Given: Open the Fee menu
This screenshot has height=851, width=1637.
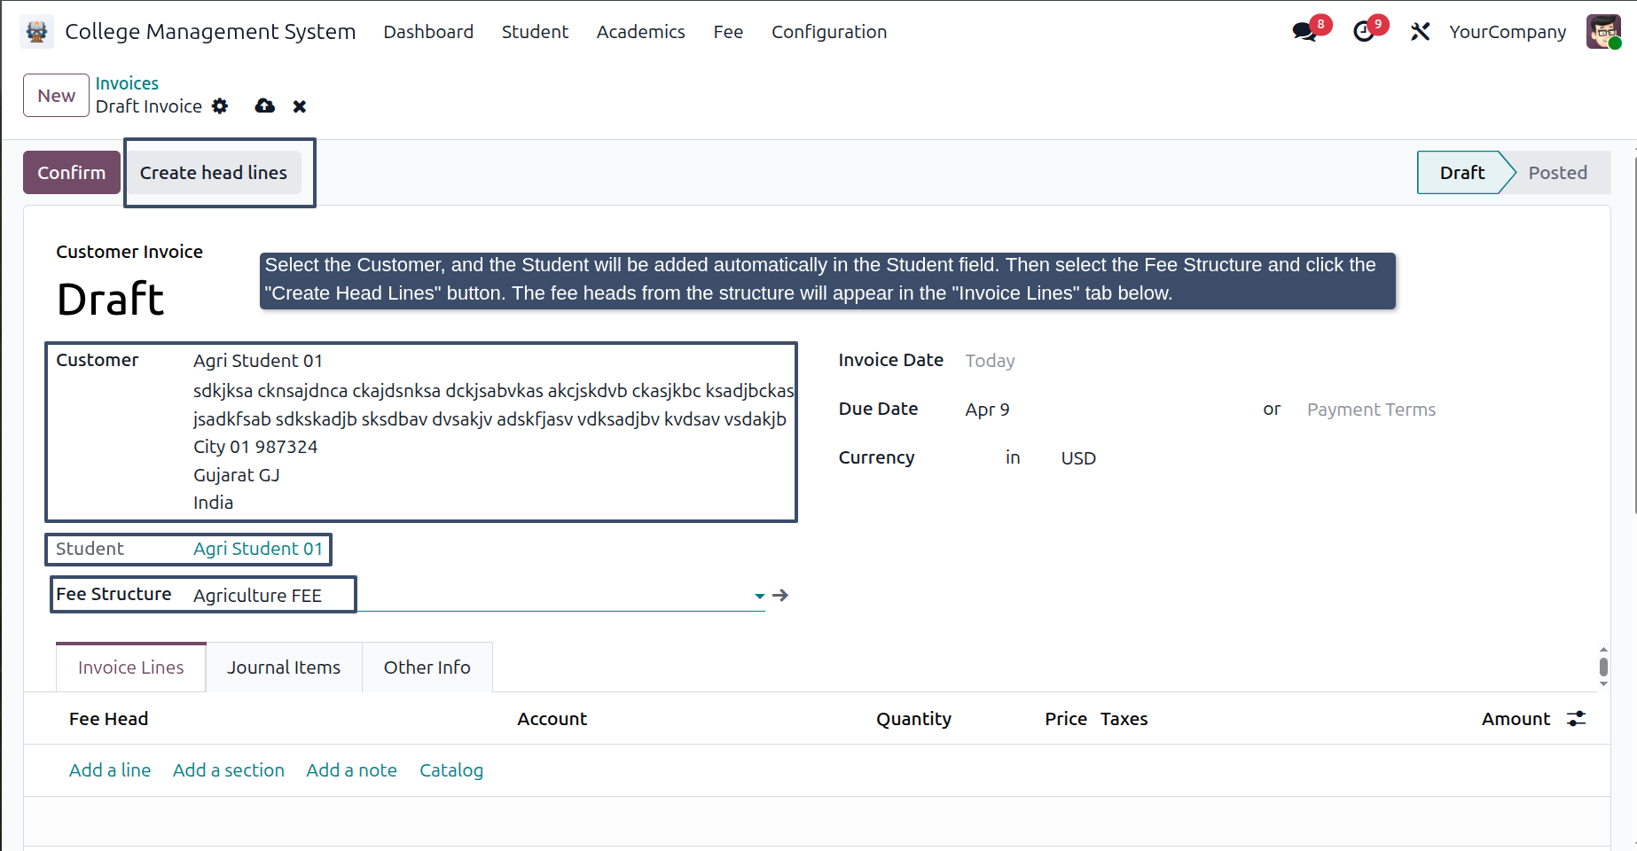Looking at the screenshot, I should pos(728,32).
